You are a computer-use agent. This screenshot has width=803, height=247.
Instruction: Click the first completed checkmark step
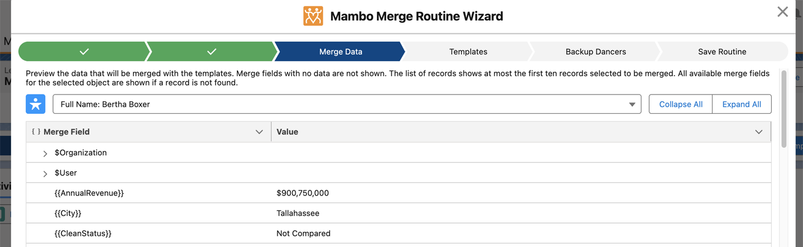84,52
